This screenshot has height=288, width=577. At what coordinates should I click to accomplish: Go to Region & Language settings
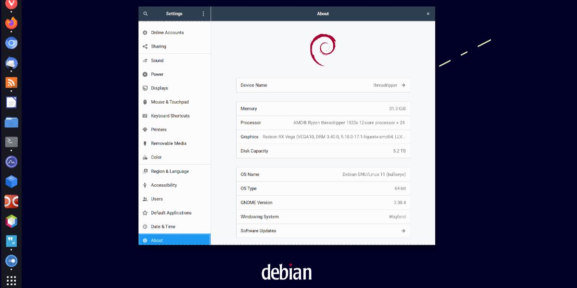point(169,171)
